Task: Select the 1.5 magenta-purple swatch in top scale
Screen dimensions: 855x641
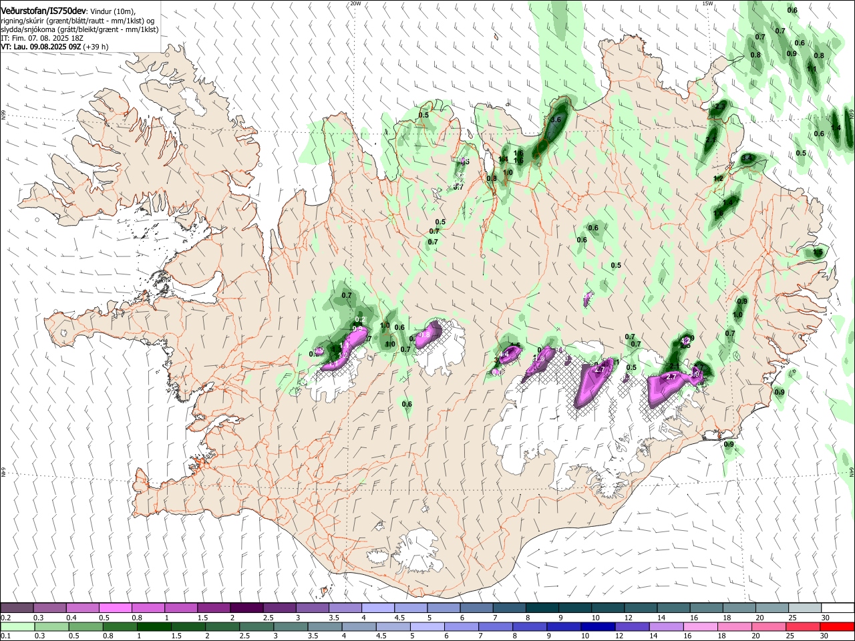Action: (213, 608)
